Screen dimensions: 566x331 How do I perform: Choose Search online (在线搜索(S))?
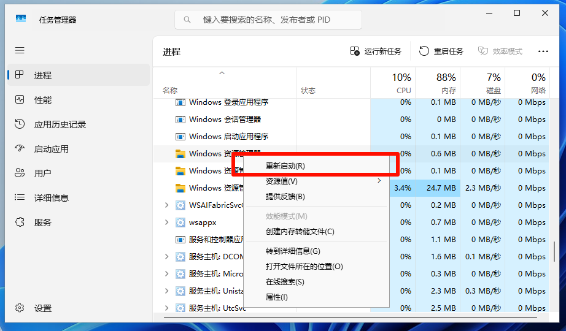(317, 281)
